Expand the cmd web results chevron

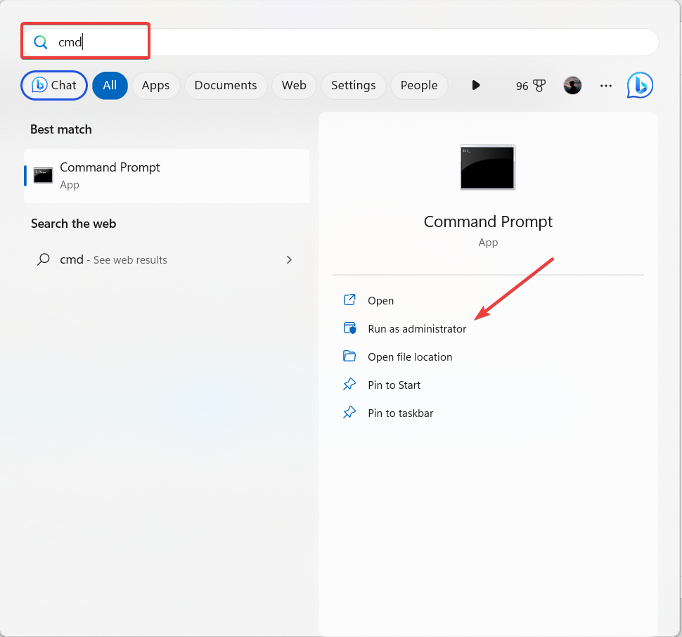point(289,259)
